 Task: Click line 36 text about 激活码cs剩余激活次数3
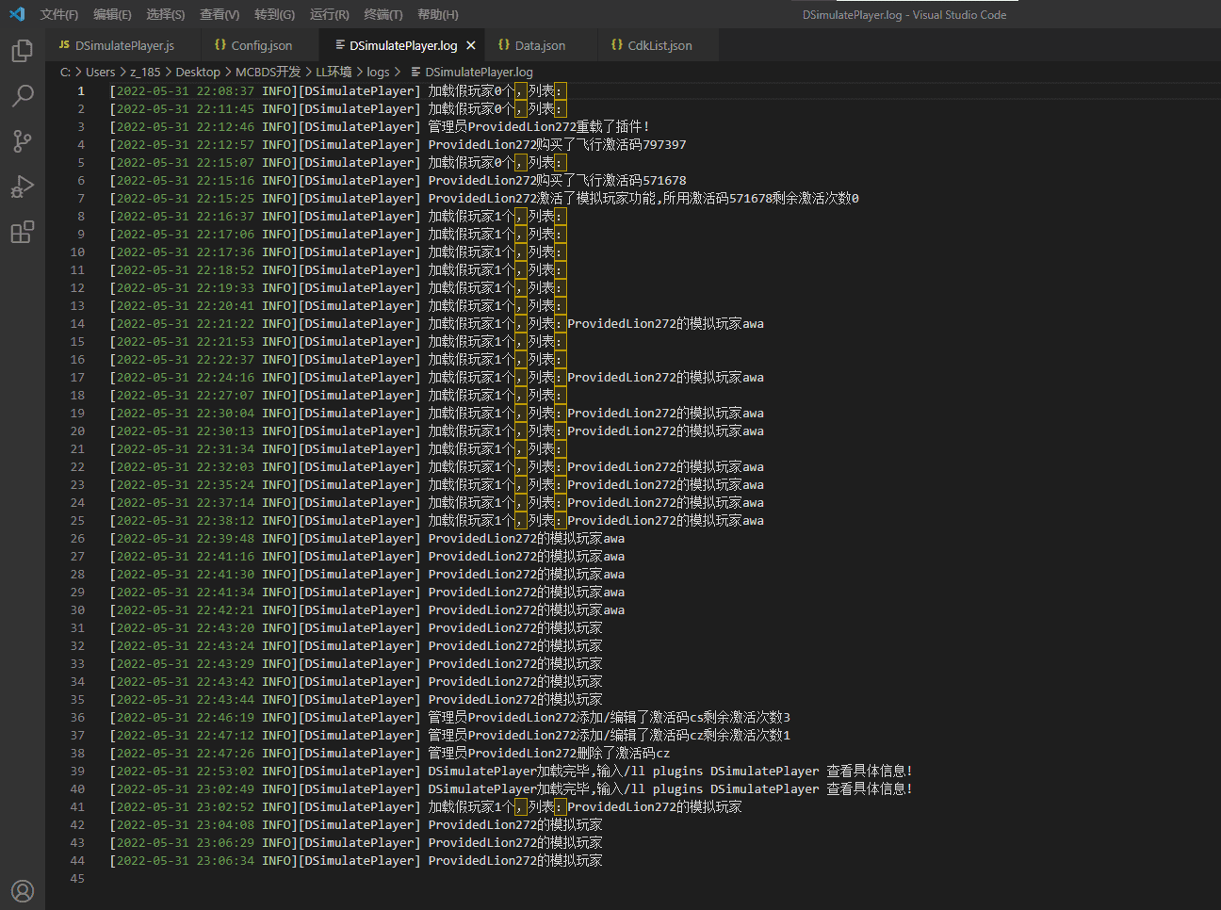609,718
